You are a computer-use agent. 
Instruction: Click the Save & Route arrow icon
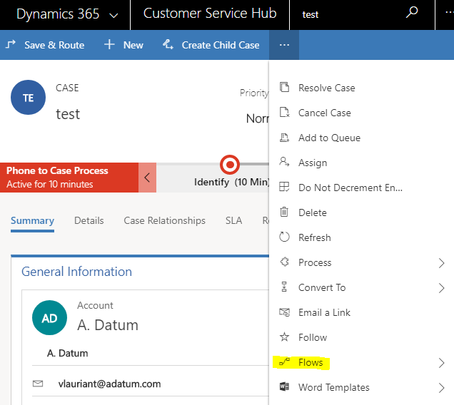11,44
